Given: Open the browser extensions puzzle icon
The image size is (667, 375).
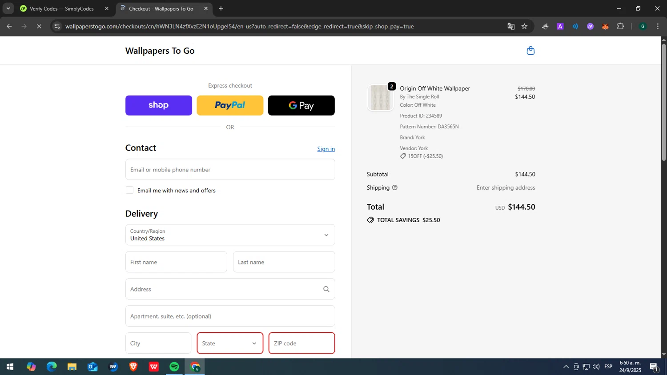Looking at the screenshot, I should (620, 26).
